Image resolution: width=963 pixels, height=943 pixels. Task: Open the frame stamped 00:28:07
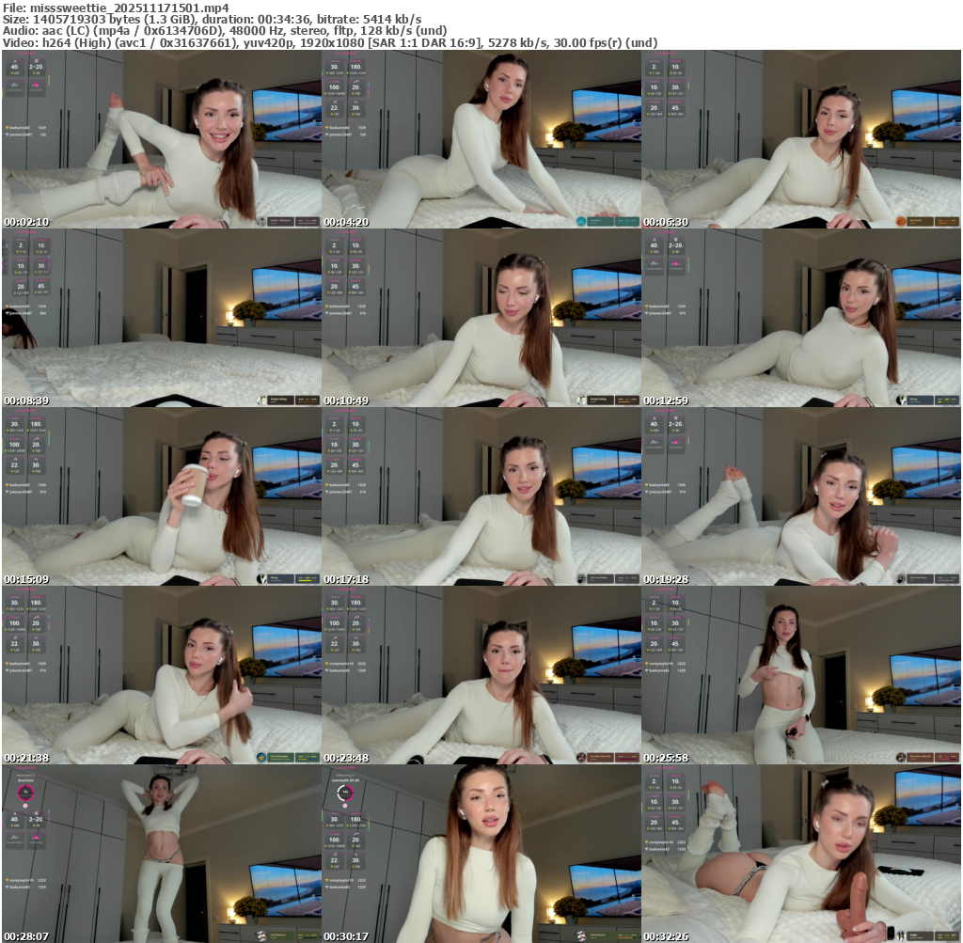point(162,854)
